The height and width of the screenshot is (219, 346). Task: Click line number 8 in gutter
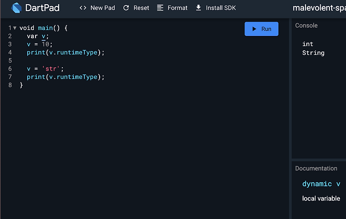[10, 85]
